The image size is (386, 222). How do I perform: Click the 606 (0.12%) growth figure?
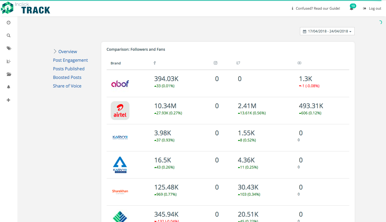point(310,113)
